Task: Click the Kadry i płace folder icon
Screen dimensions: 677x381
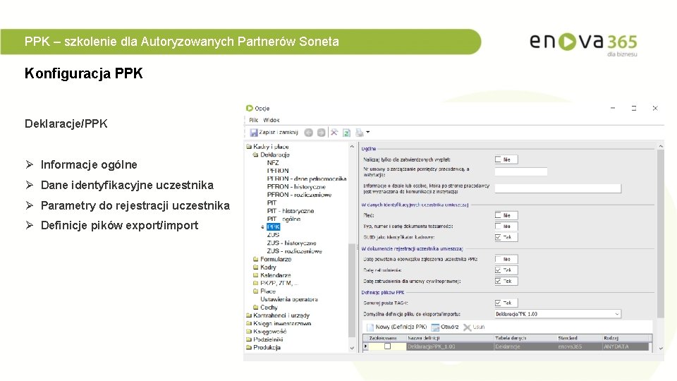Action: coord(249,147)
